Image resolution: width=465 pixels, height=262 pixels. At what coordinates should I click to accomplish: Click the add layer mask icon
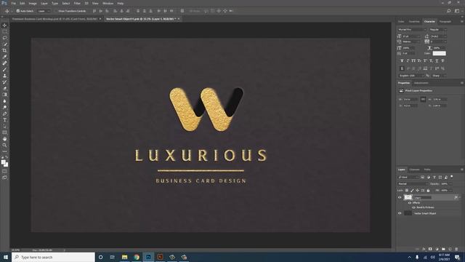(x=430, y=249)
